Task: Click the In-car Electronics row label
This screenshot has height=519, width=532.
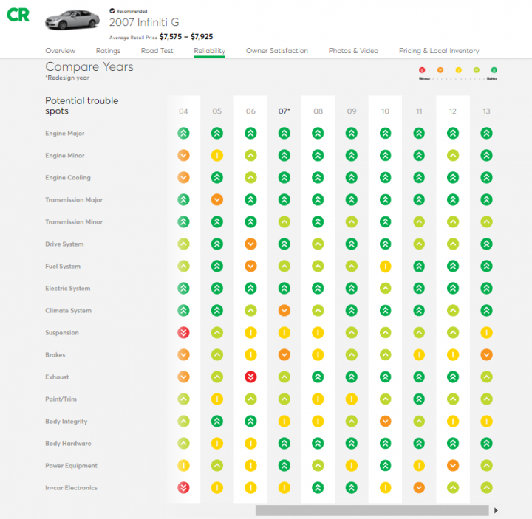Action: point(71,487)
